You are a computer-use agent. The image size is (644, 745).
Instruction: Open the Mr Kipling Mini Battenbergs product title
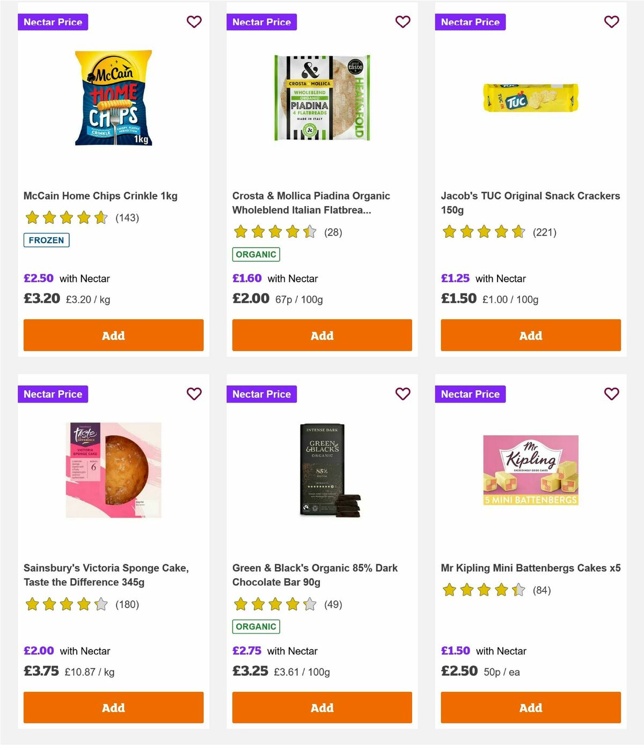(x=531, y=567)
